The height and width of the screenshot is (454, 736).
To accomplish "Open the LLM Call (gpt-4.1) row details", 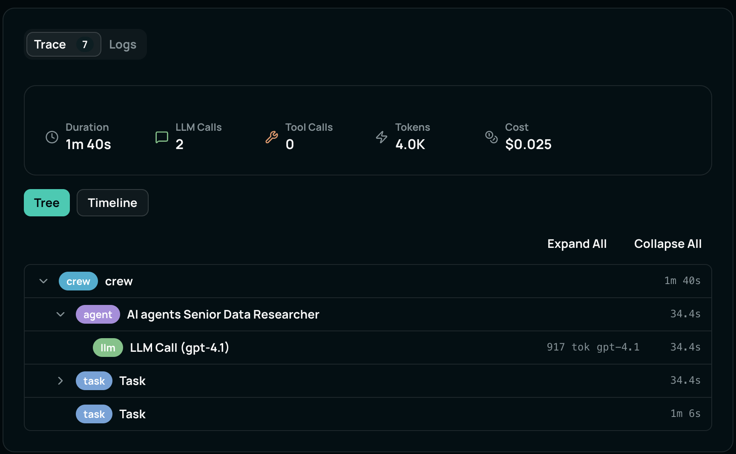I will 179,348.
